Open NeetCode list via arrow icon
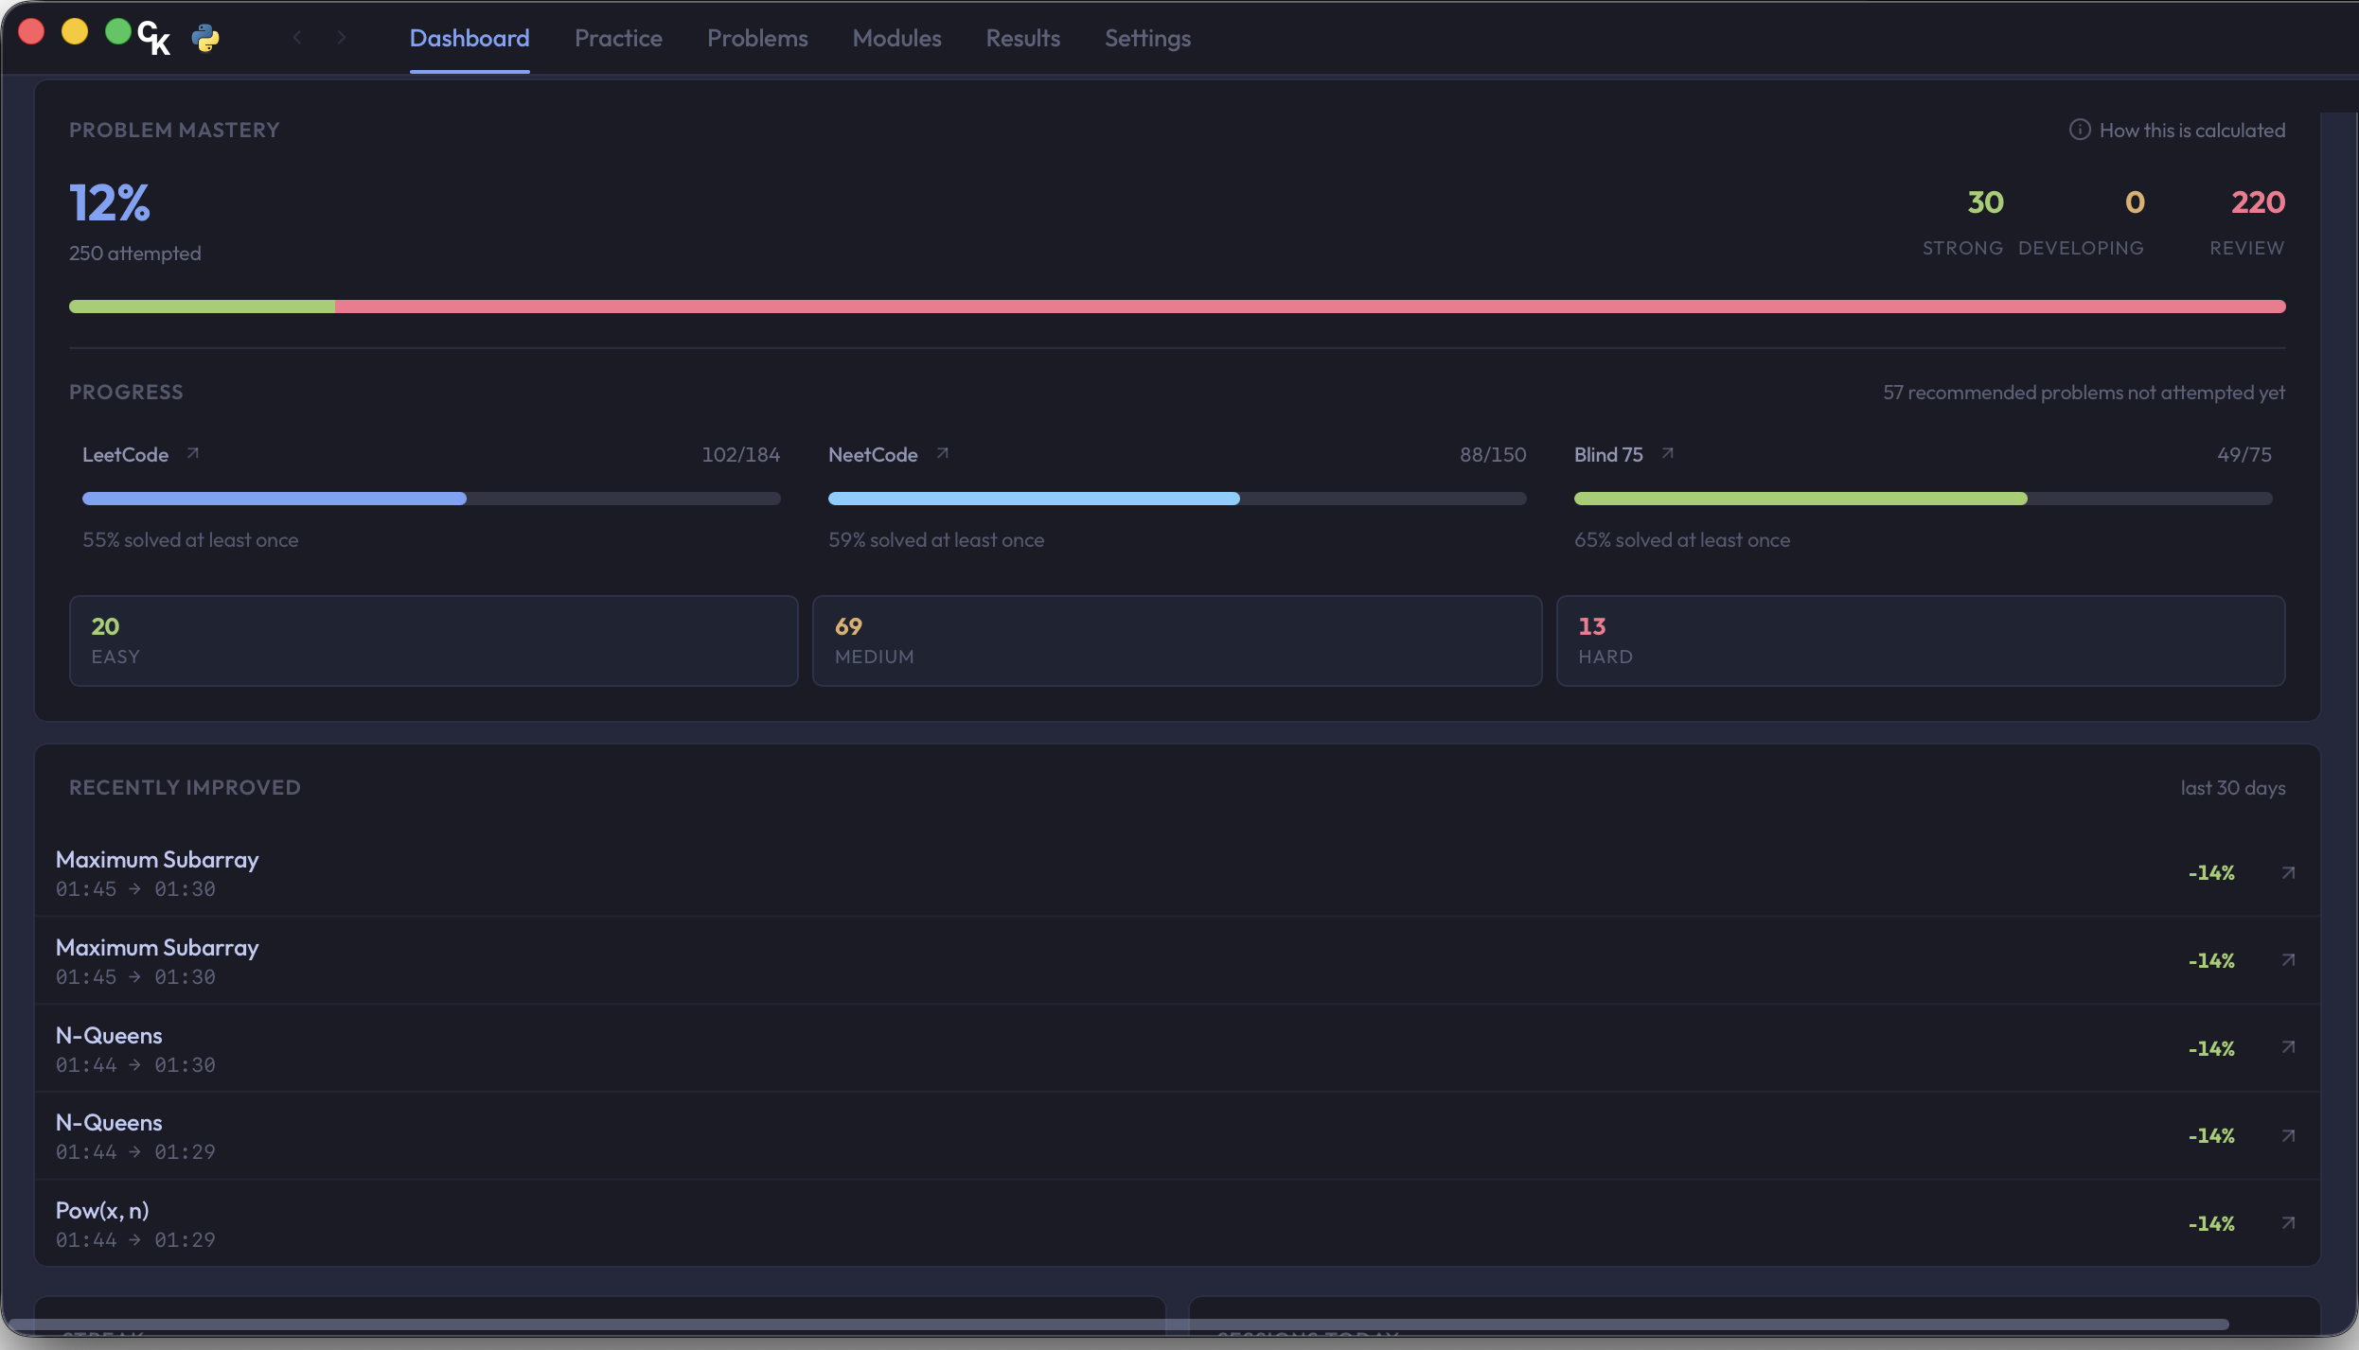This screenshot has width=2359, height=1350. (x=942, y=453)
